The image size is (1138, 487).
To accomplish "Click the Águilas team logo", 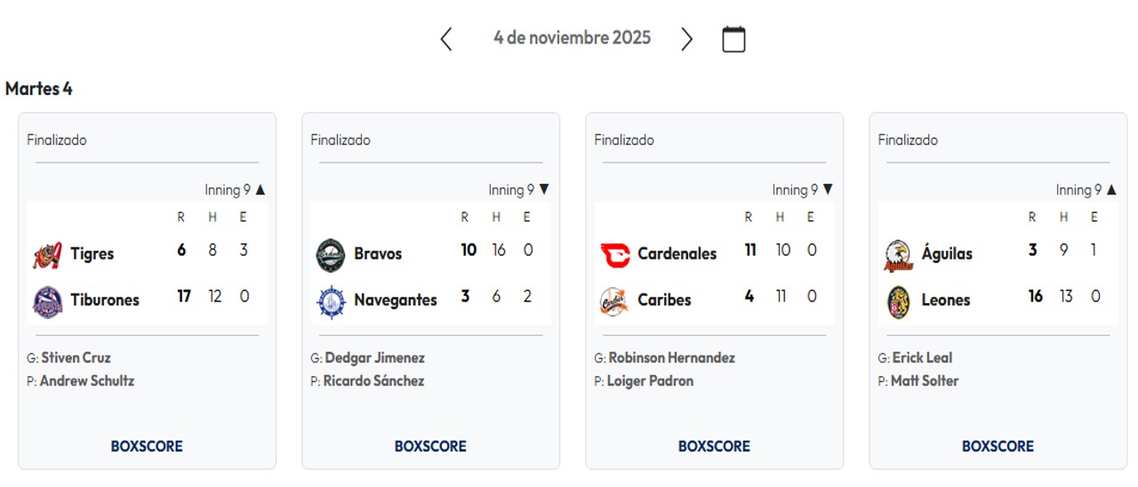I will (x=898, y=255).
